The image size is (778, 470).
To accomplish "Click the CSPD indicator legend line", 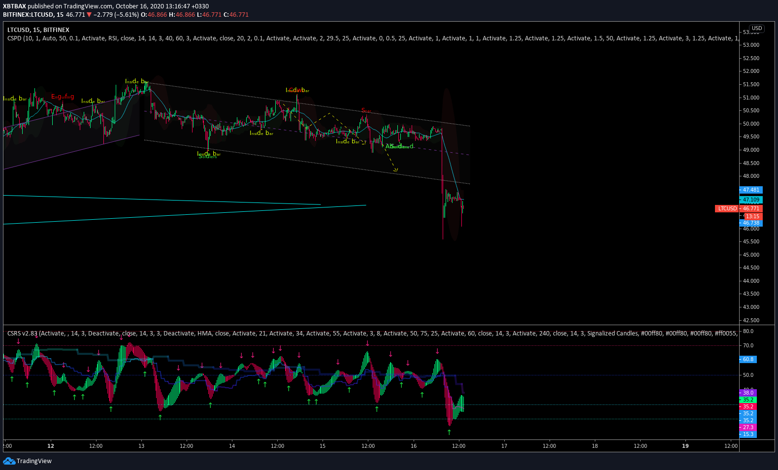I will 373,38.
